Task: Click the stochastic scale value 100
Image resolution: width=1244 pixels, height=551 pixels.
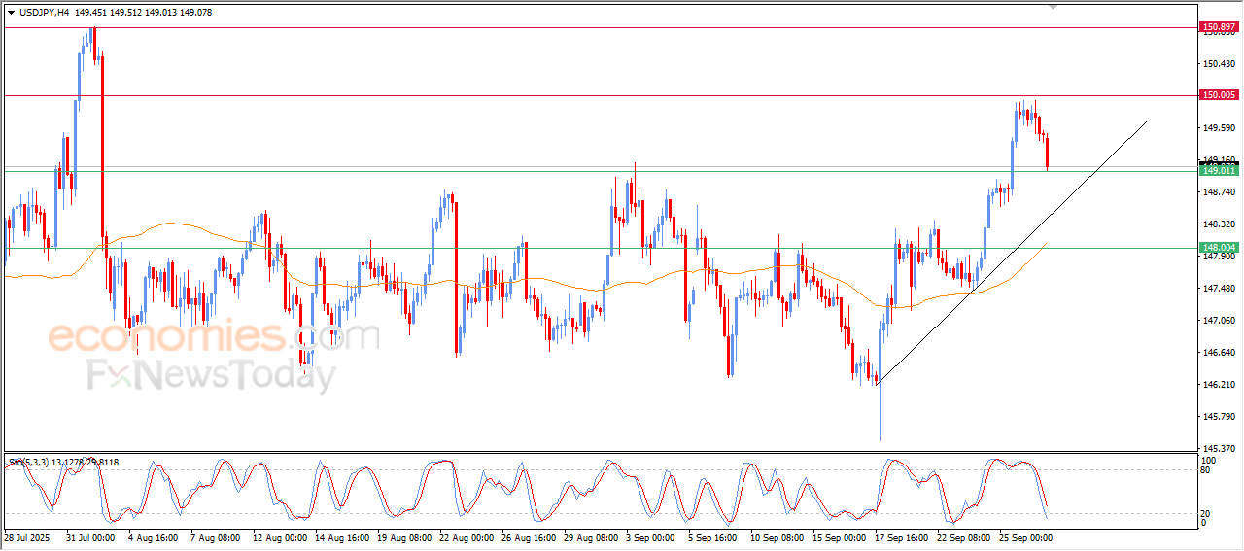Action: pos(1210,461)
